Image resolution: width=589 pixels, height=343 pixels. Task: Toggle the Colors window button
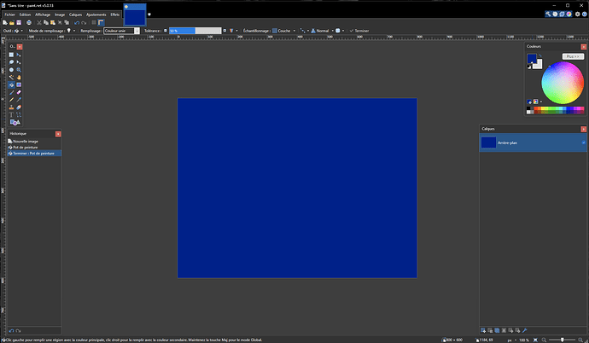569,15
